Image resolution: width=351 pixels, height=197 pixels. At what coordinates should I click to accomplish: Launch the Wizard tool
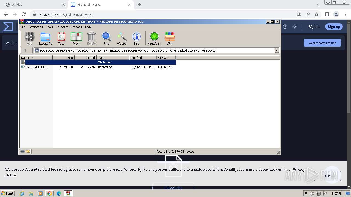(121, 38)
